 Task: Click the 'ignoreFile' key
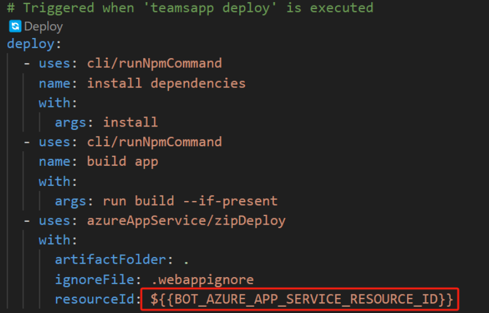tap(94, 280)
